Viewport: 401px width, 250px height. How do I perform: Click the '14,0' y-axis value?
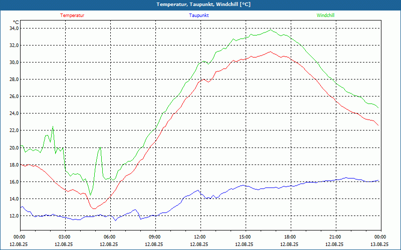click(x=15, y=198)
